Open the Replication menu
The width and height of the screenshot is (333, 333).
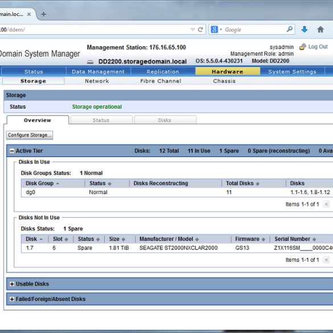(x=163, y=72)
